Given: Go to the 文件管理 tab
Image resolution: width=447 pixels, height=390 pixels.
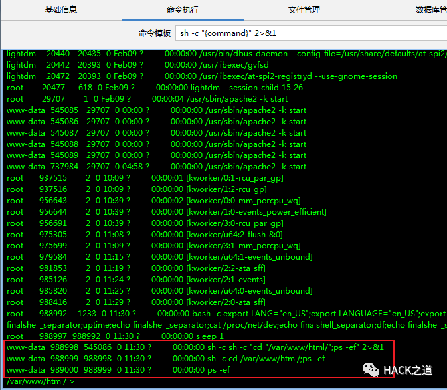Looking at the screenshot, I should pyautogui.click(x=304, y=10).
